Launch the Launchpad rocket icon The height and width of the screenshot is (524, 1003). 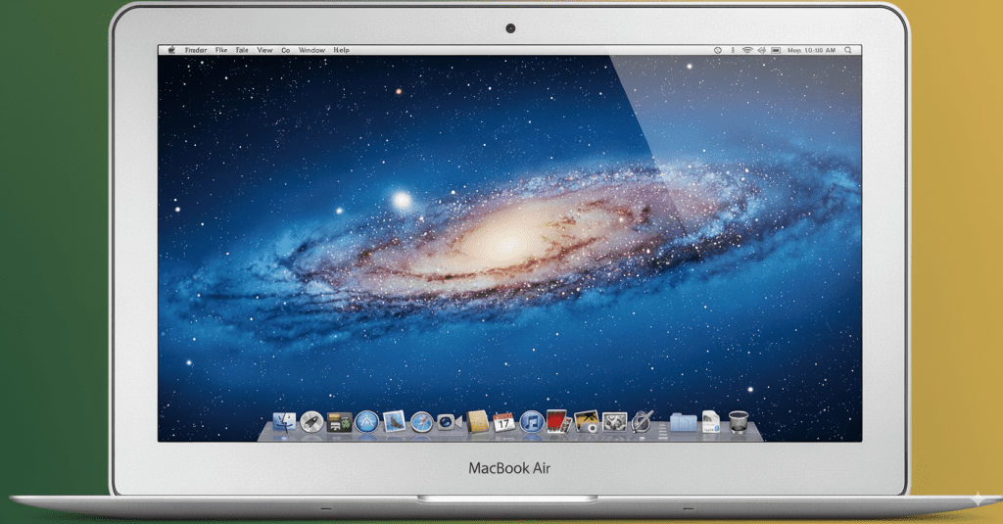[x=311, y=422]
